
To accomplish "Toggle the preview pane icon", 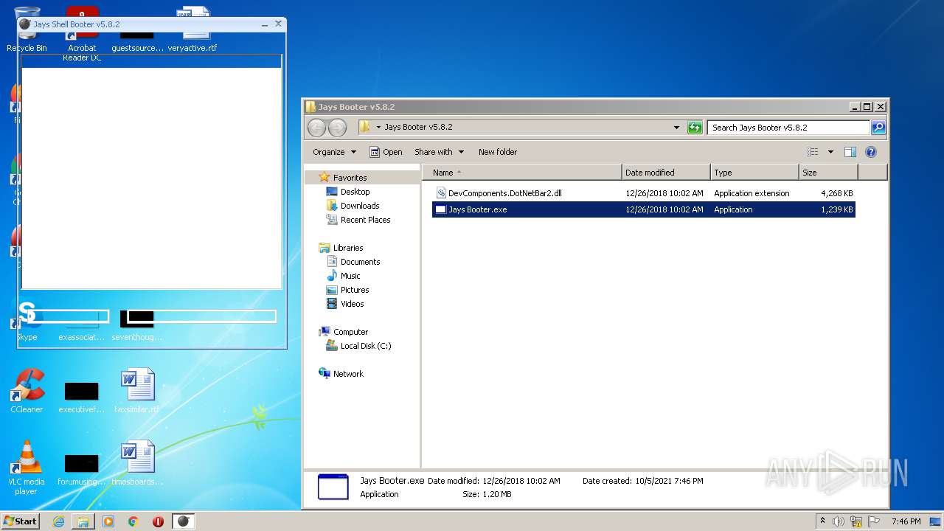I will 850,152.
